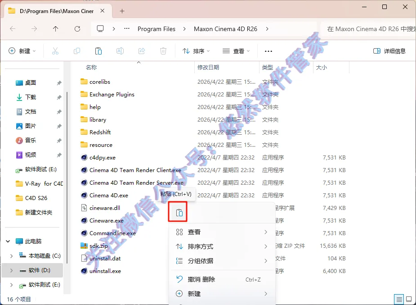The width and height of the screenshot is (416, 305).
Task: Sort by the 类型 column header
Action: [x=268, y=68]
